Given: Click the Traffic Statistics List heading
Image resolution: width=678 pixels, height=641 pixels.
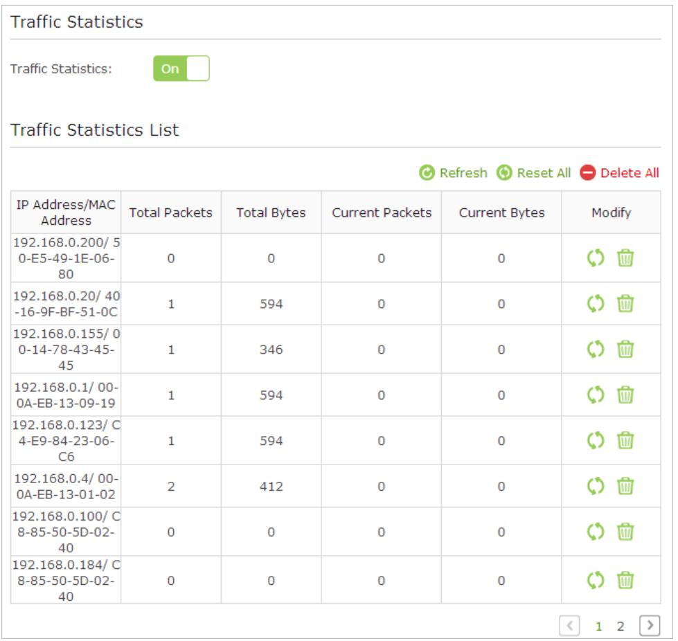Looking at the screenshot, I should coord(95,129).
